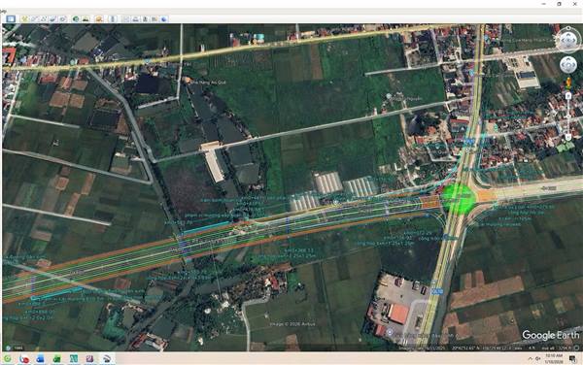View this location in Google Maps

coord(154,19)
